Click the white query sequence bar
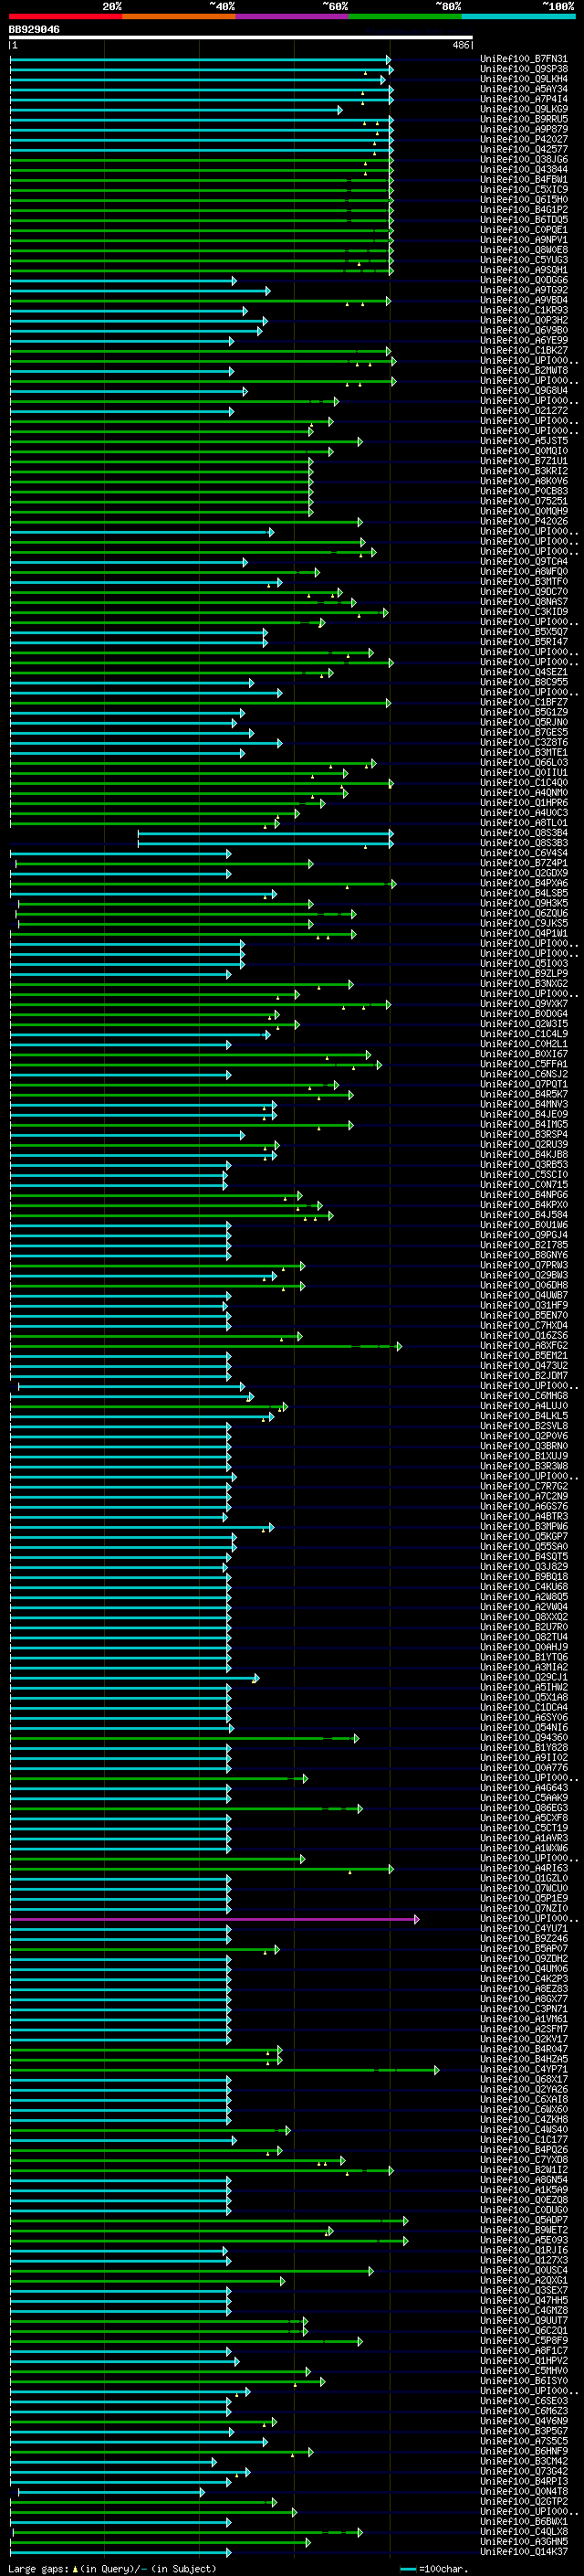This screenshot has height=2576, width=584. point(241,38)
